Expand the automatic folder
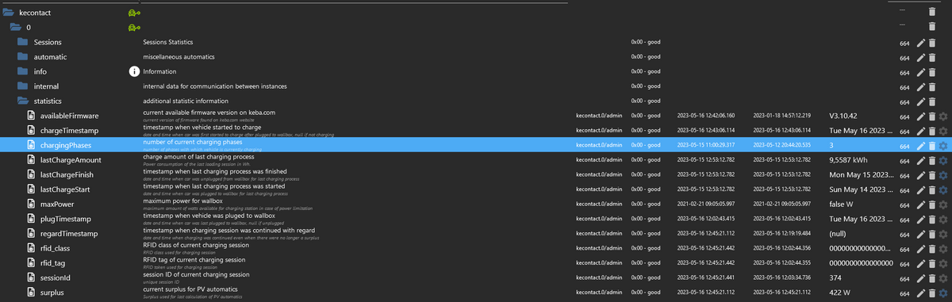The width and height of the screenshot is (952, 302). tap(23, 57)
